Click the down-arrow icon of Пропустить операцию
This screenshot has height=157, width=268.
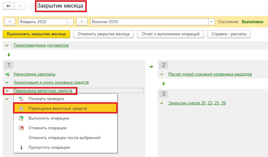click(x=21, y=147)
